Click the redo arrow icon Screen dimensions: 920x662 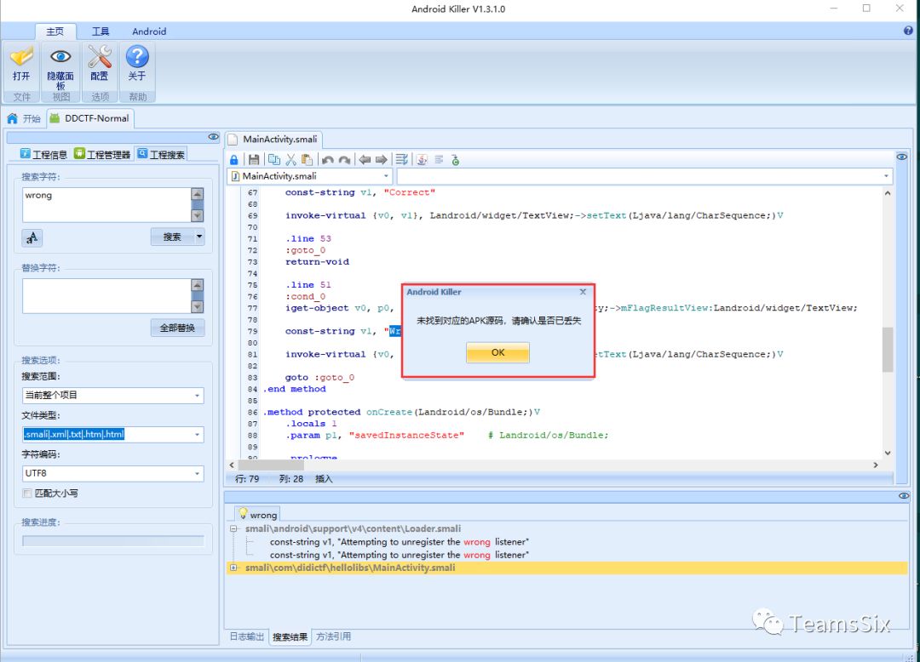pos(345,159)
